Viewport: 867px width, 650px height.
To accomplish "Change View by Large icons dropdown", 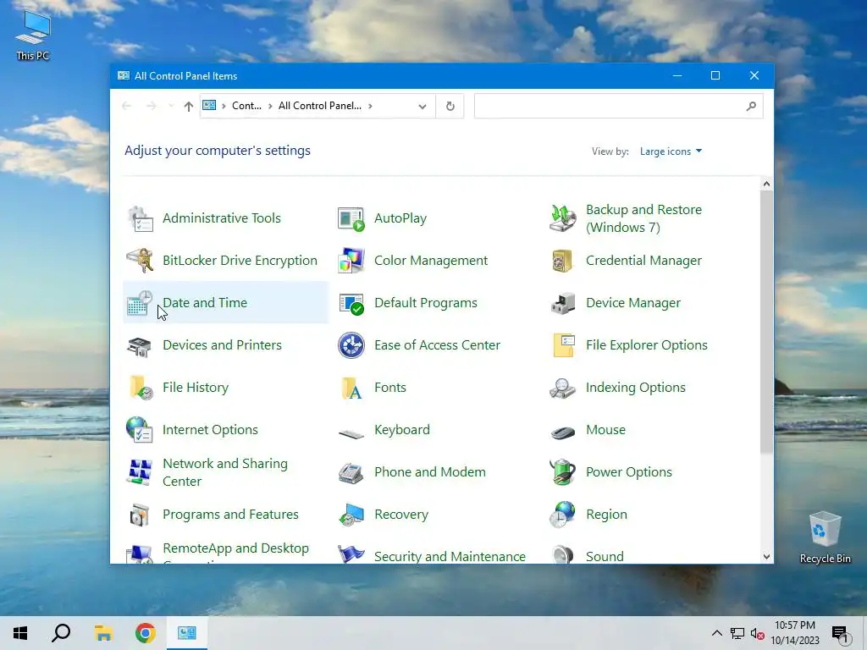I will 671,151.
